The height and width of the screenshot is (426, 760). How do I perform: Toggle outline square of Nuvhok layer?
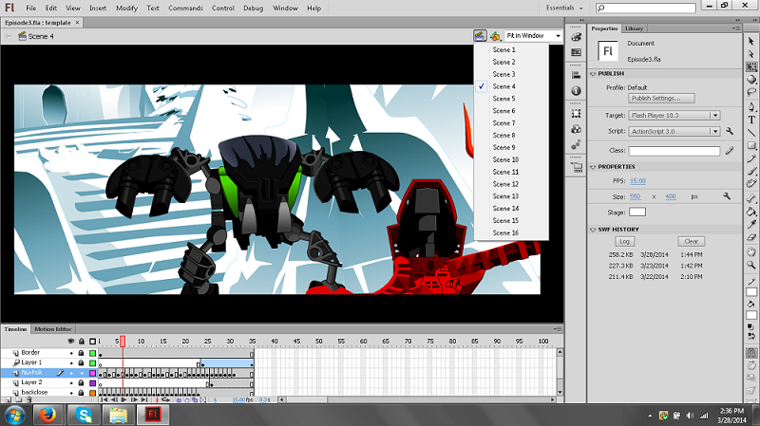(92, 373)
